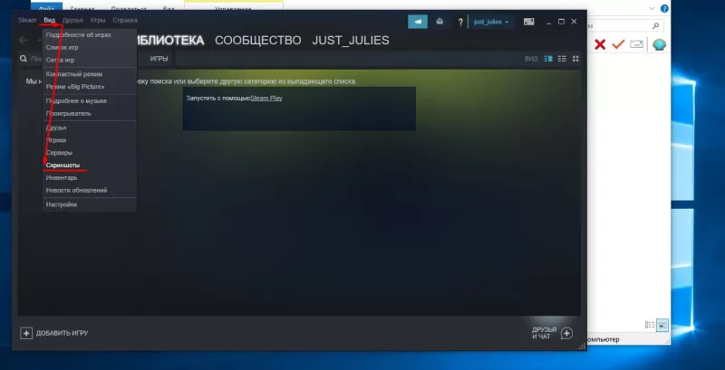The height and width of the screenshot is (370, 725).
Task: Choose Режим «Big Picture» menu entry
Action: point(89,87)
